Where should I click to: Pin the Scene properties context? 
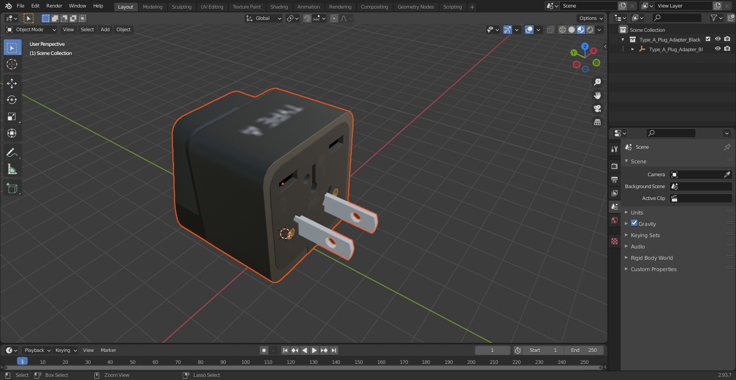727,147
